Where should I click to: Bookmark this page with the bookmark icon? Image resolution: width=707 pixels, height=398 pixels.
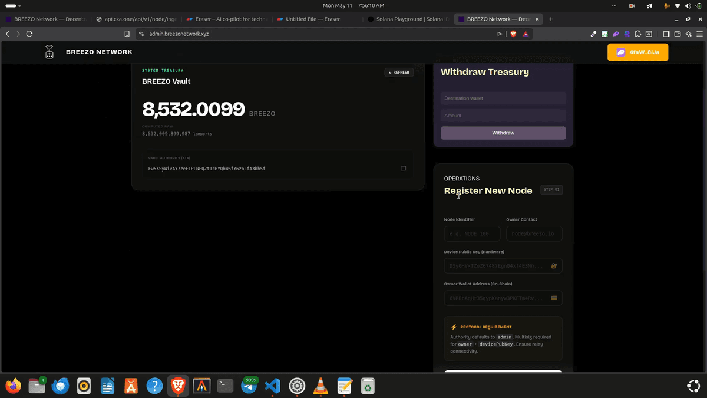click(x=127, y=34)
